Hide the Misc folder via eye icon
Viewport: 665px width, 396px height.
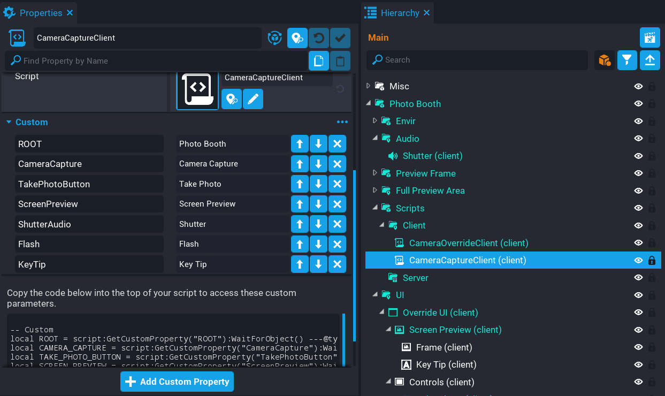pos(638,87)
